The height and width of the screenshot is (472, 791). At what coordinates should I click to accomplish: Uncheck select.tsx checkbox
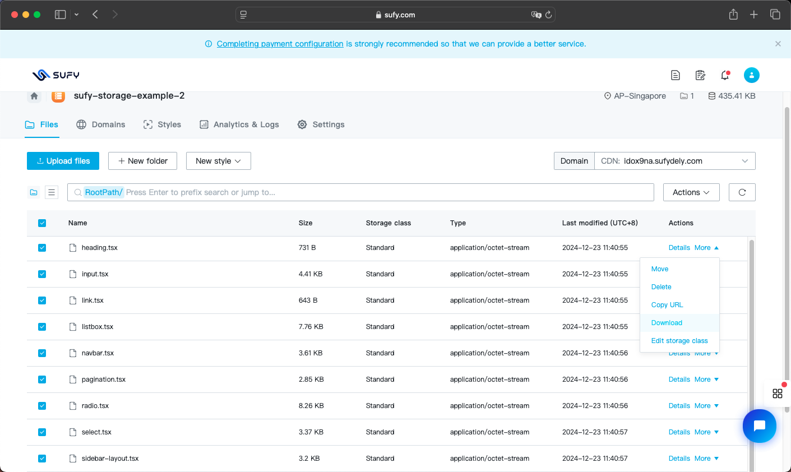(42, 432)
